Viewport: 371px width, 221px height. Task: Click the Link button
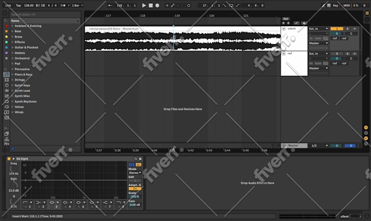click(x=8, y=5)
